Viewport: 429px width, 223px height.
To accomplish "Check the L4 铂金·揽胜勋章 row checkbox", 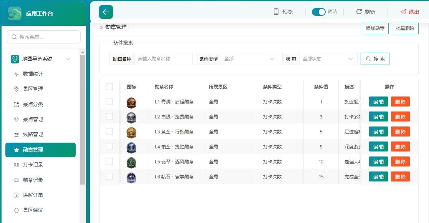I will tap(109, 146).
